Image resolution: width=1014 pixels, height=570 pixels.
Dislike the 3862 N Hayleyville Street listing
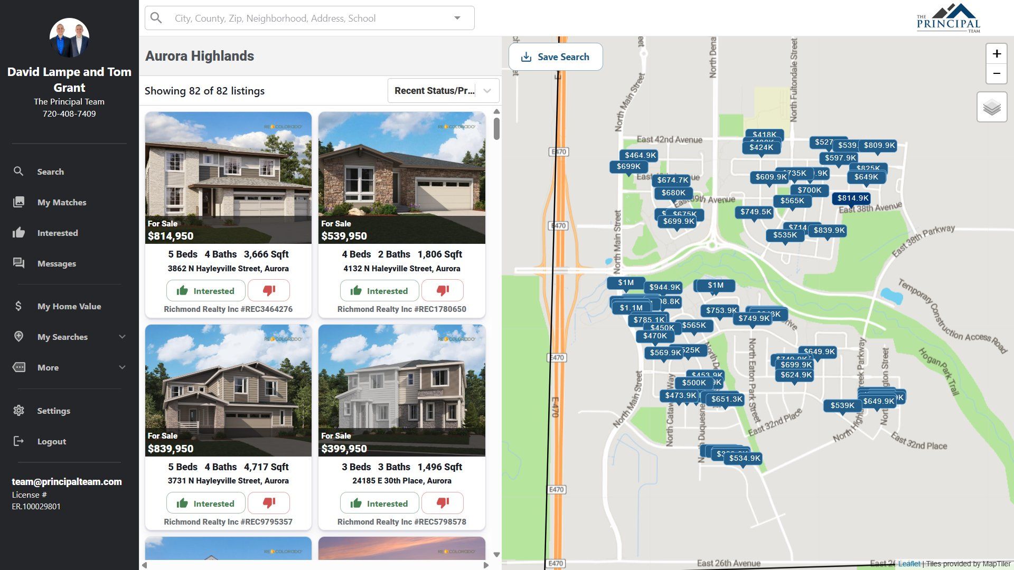coord(269,291)
